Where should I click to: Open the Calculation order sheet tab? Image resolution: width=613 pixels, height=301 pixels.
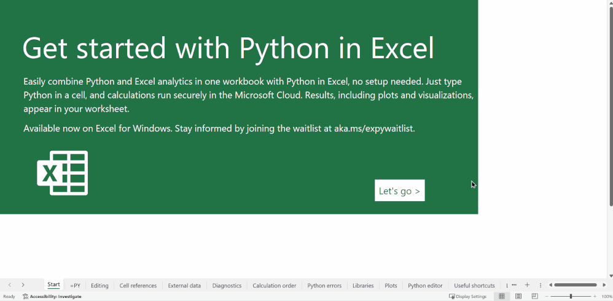[275, 286]
